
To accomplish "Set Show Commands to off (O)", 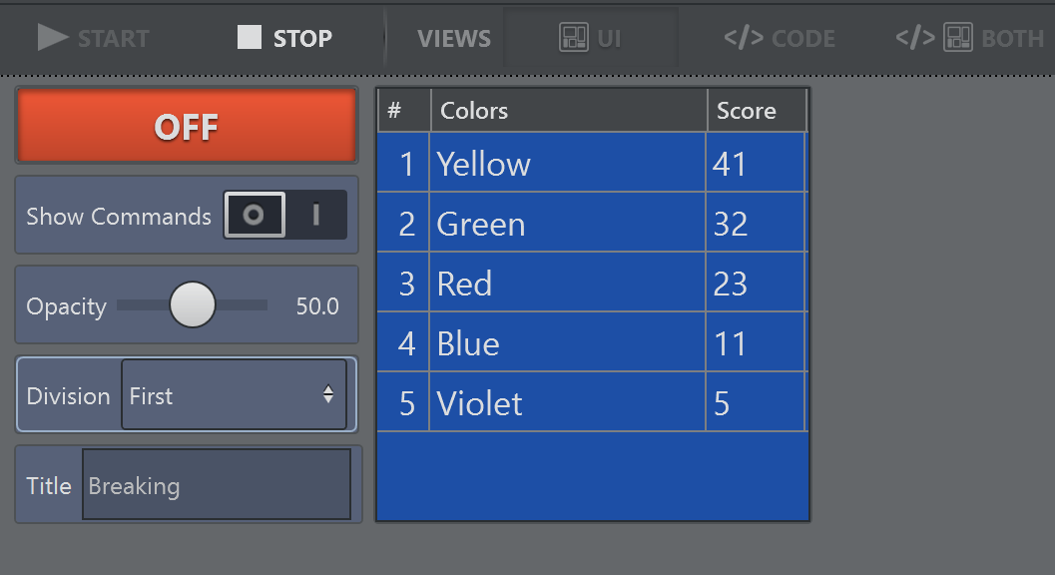I will pos(255,216).
